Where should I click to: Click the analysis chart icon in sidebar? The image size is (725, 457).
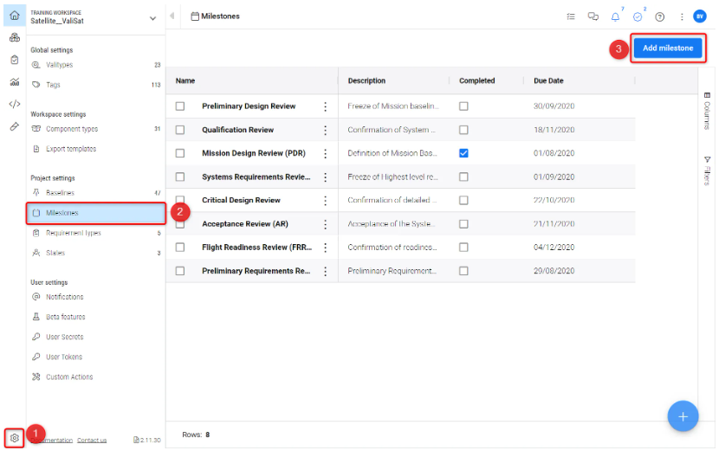point(14,82)
